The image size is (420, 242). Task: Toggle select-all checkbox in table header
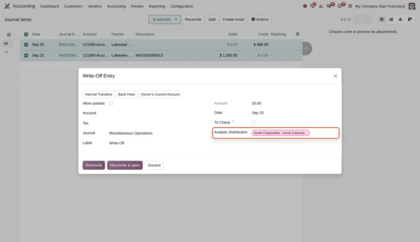26,34
